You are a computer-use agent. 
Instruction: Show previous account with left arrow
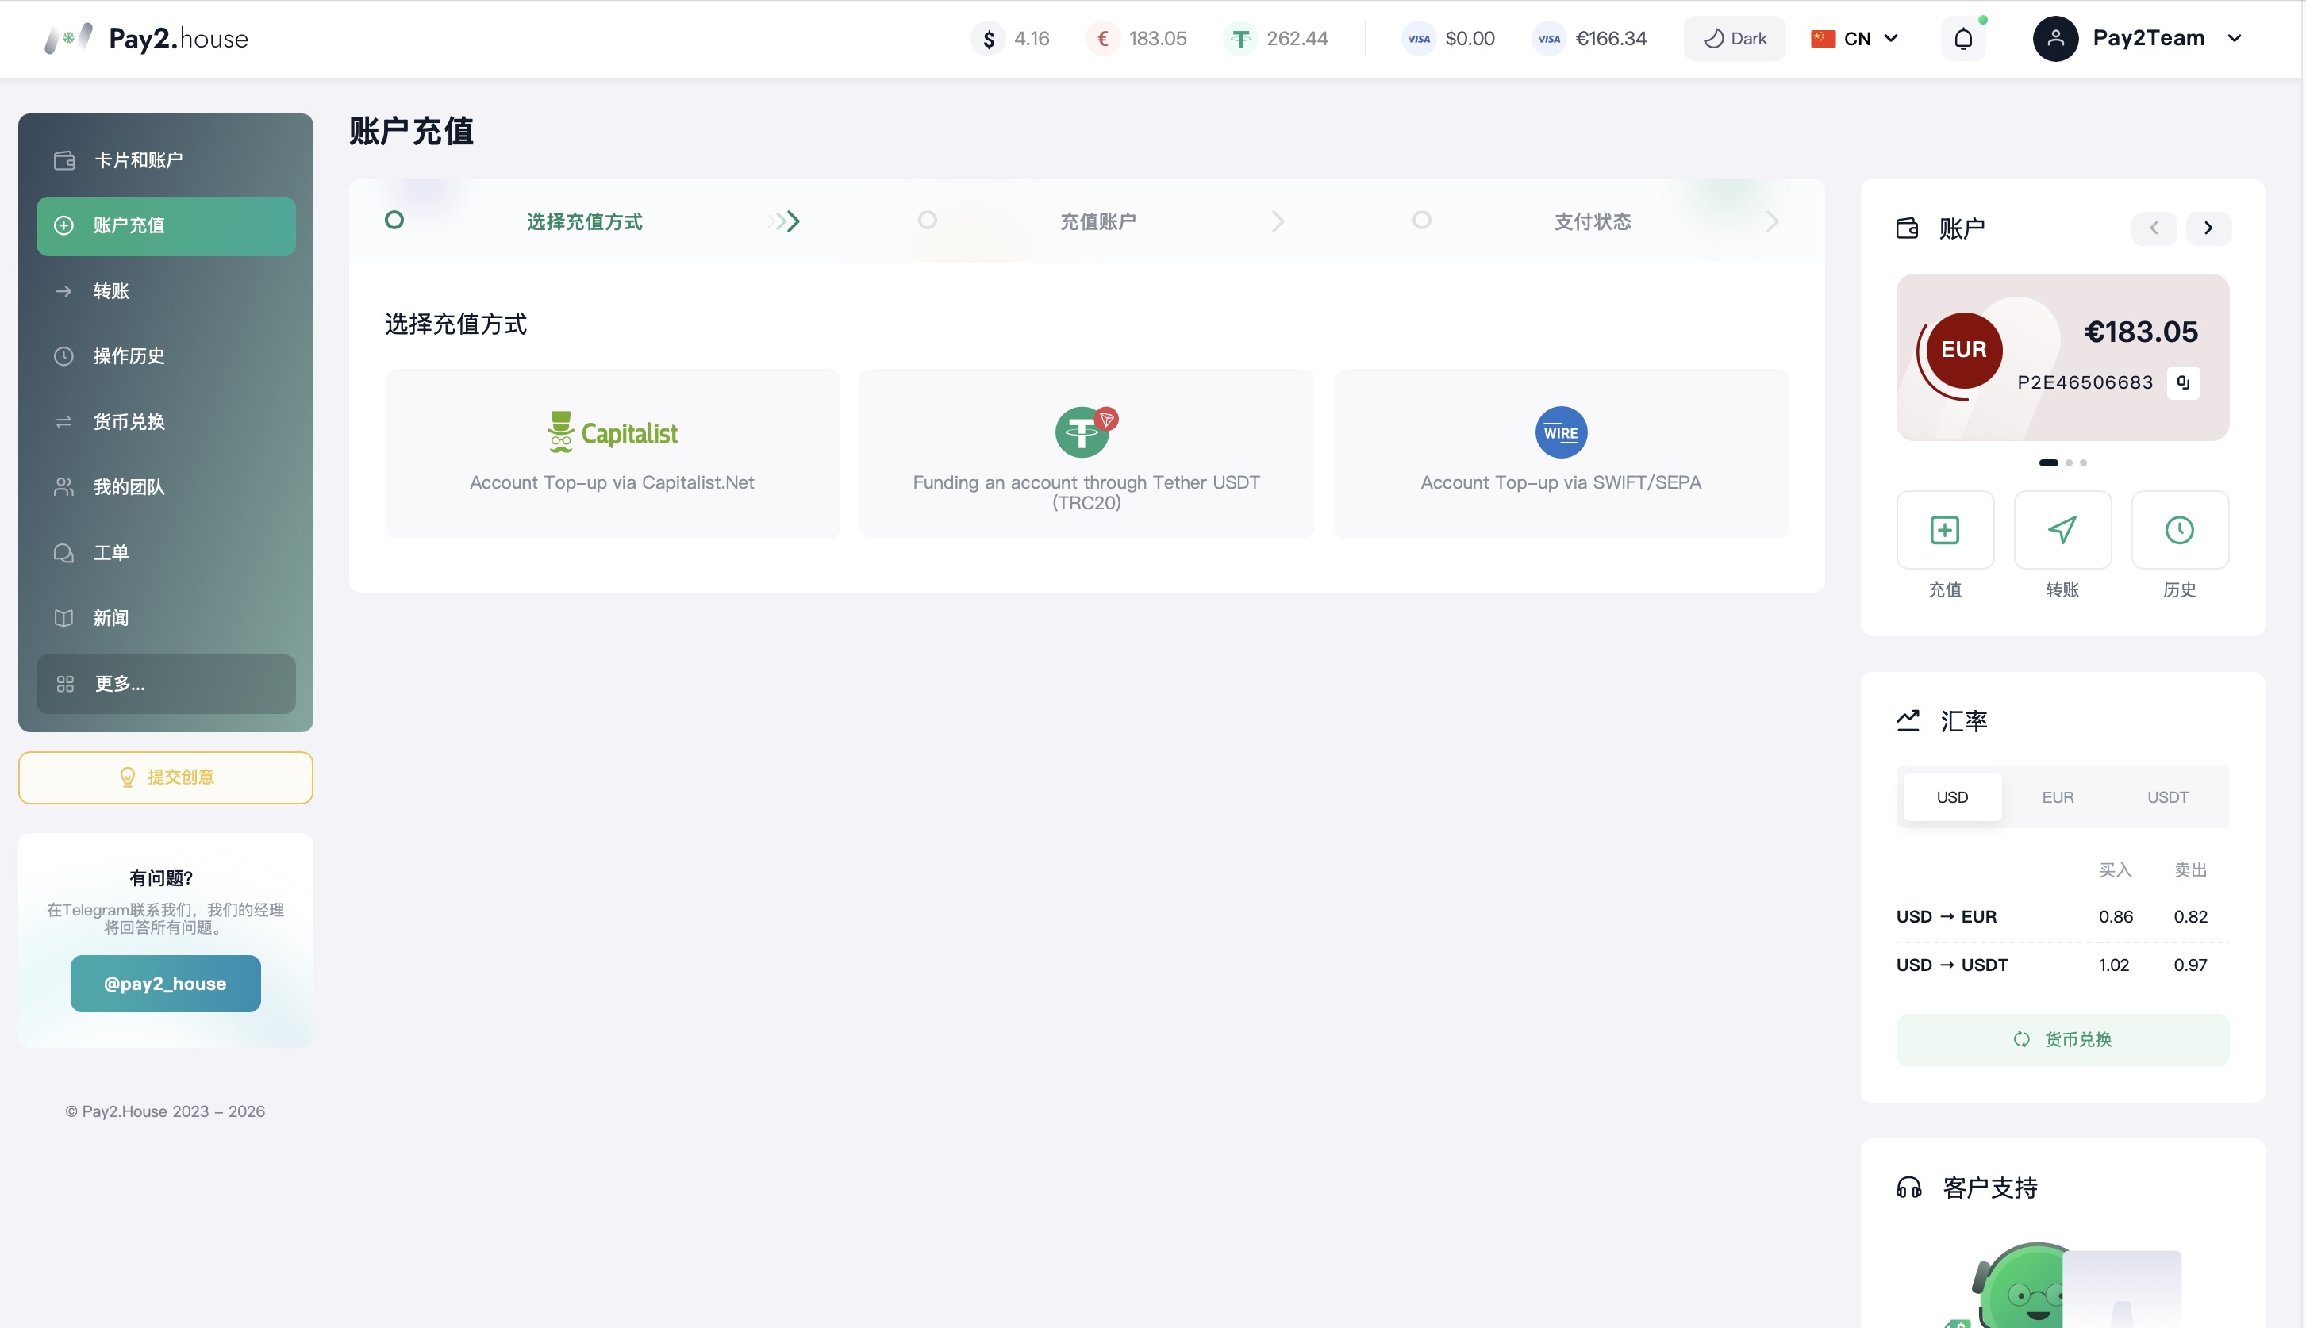point(2154,228)
